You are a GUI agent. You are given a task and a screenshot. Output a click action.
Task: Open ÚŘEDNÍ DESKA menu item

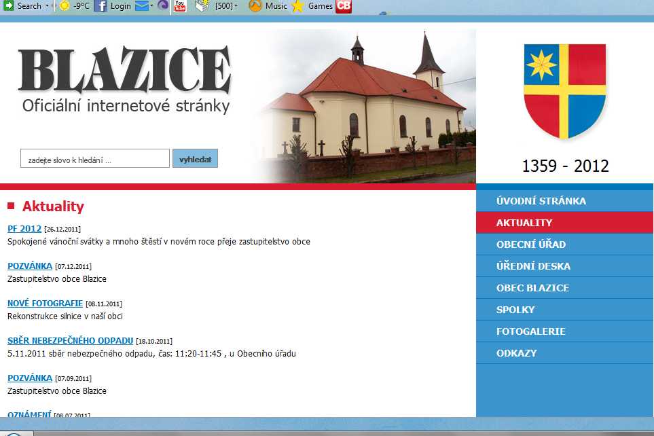[565, 266]
